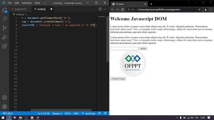This screenshot has width=214, height=120.
Task: Click the text input next to valider
Action: [124, 48]
